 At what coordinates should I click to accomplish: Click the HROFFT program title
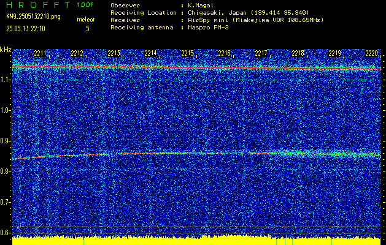pos(39,5)
